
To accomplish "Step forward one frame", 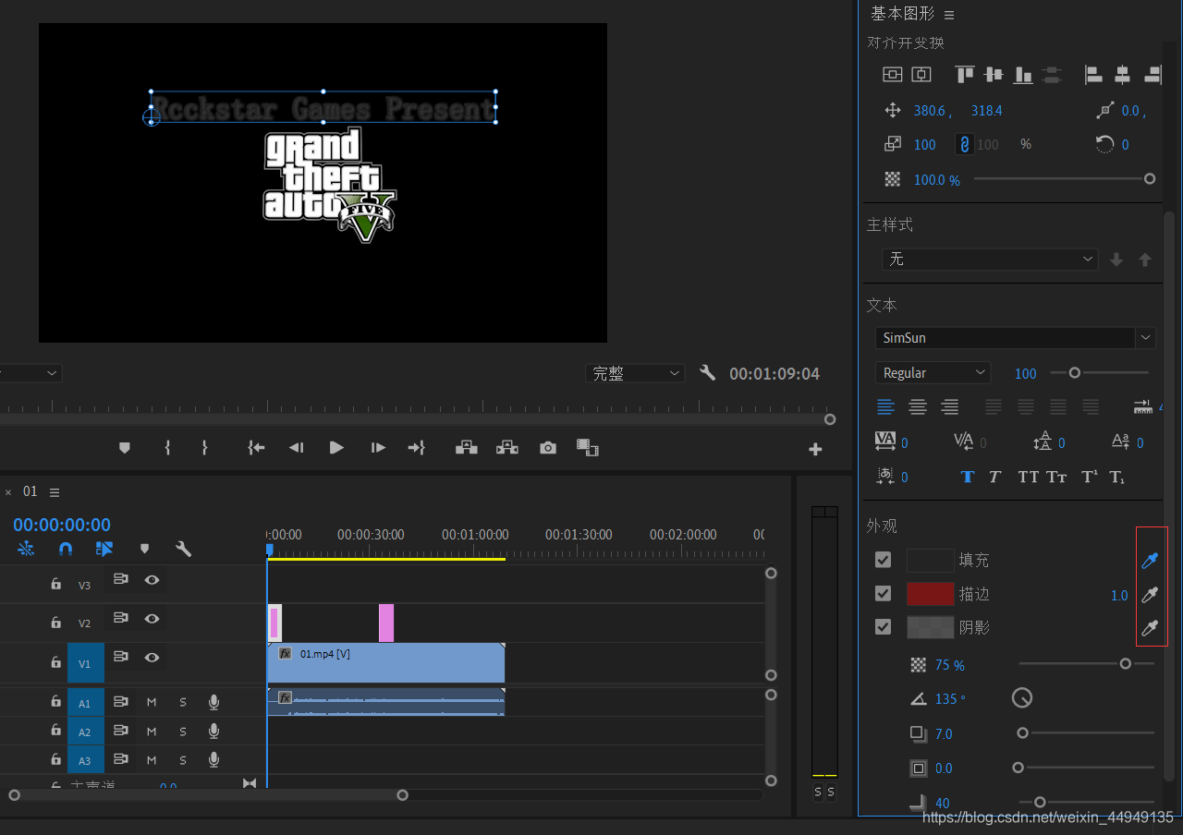I will click(378, 448).
